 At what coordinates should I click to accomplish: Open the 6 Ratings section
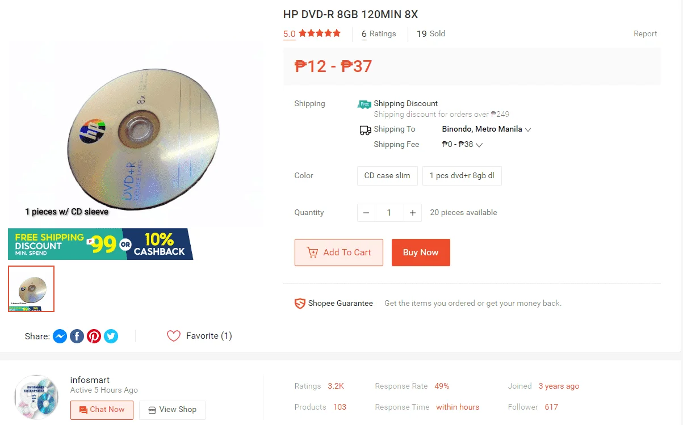(379, 34)
